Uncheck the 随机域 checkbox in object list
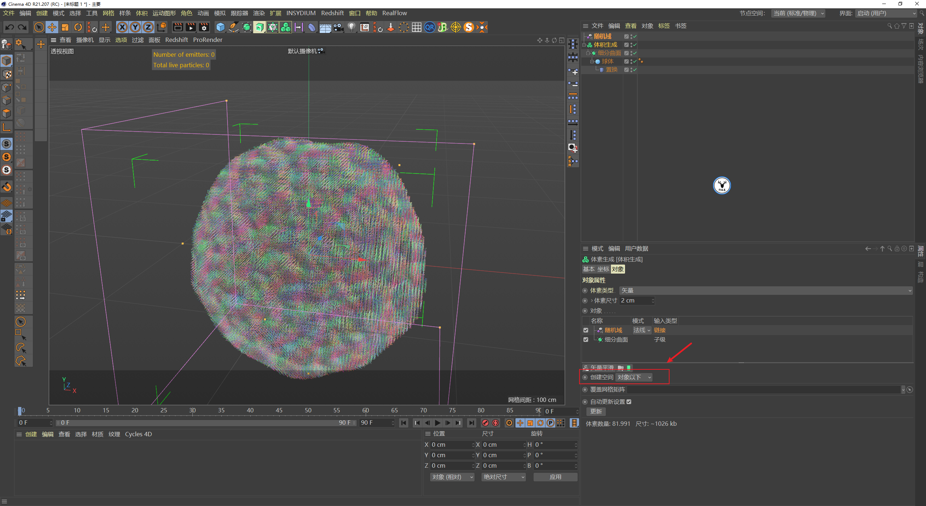This screenshot has width=926, height=506. [x=586, y=330]
